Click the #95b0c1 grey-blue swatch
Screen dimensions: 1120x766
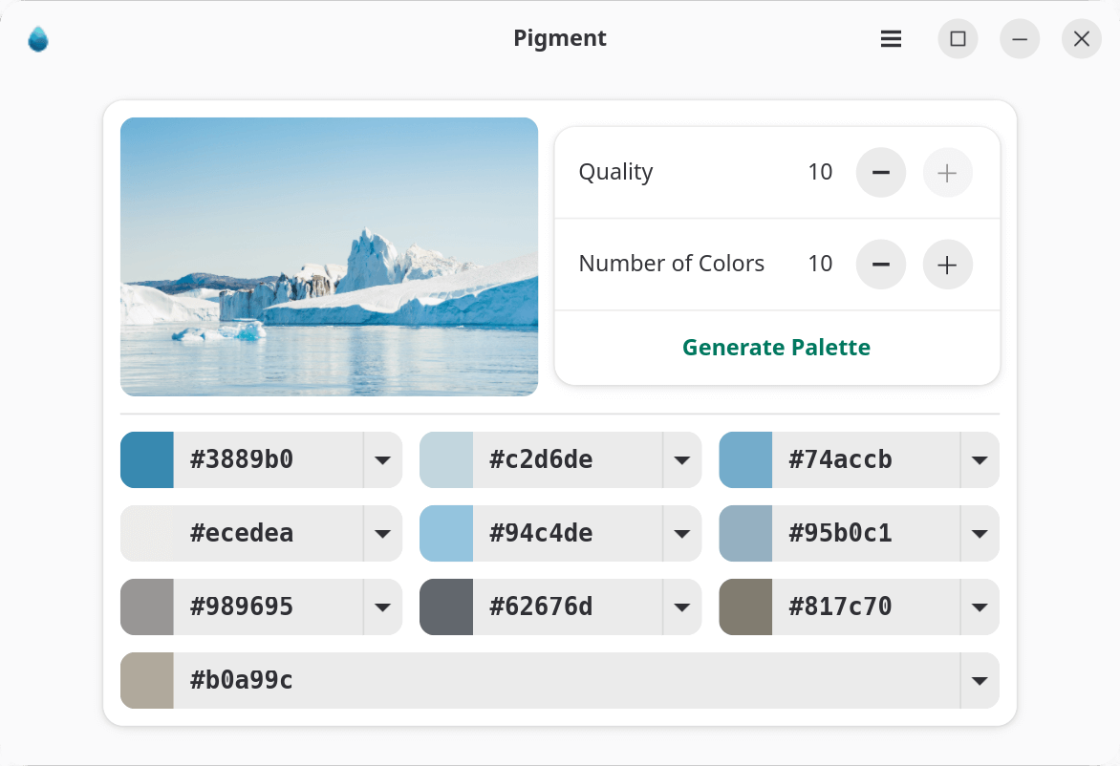click(x=745, y=533)
